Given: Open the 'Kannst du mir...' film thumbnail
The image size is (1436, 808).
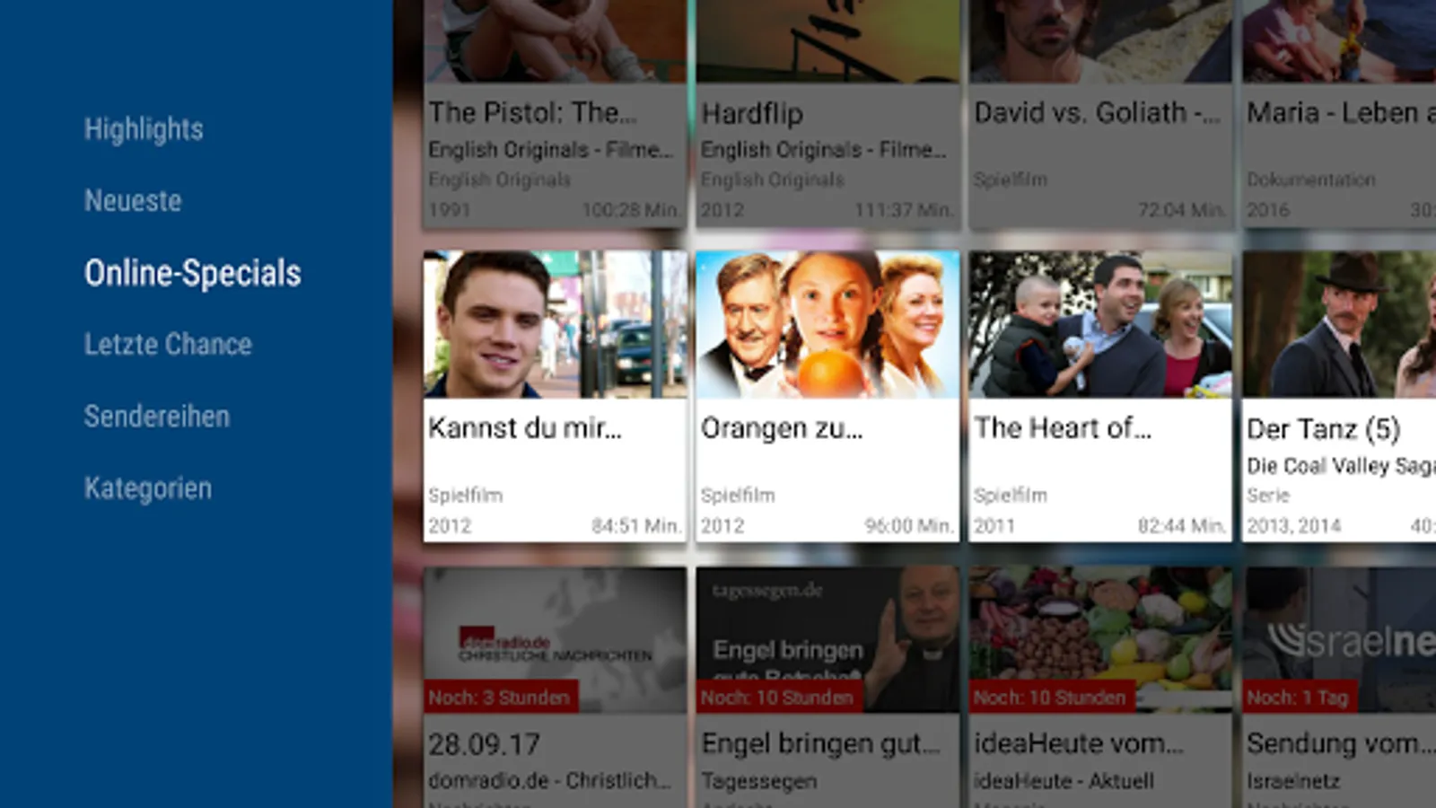Looking at the screenshot, I should (555, 324).
